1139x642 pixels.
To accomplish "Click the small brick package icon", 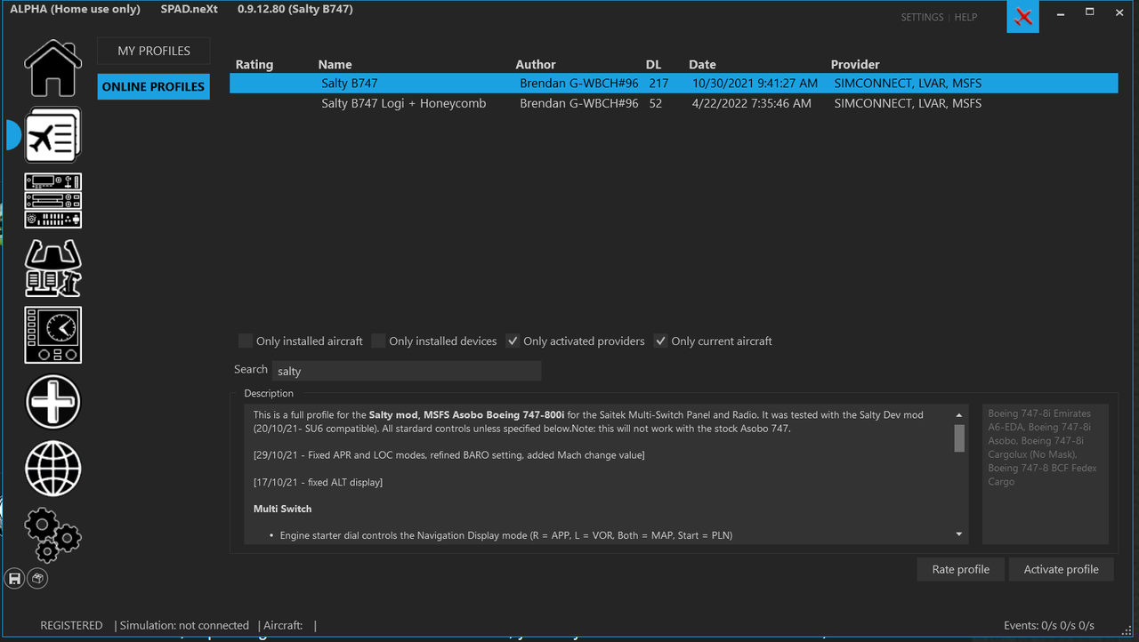I will (x=37, y=579).
